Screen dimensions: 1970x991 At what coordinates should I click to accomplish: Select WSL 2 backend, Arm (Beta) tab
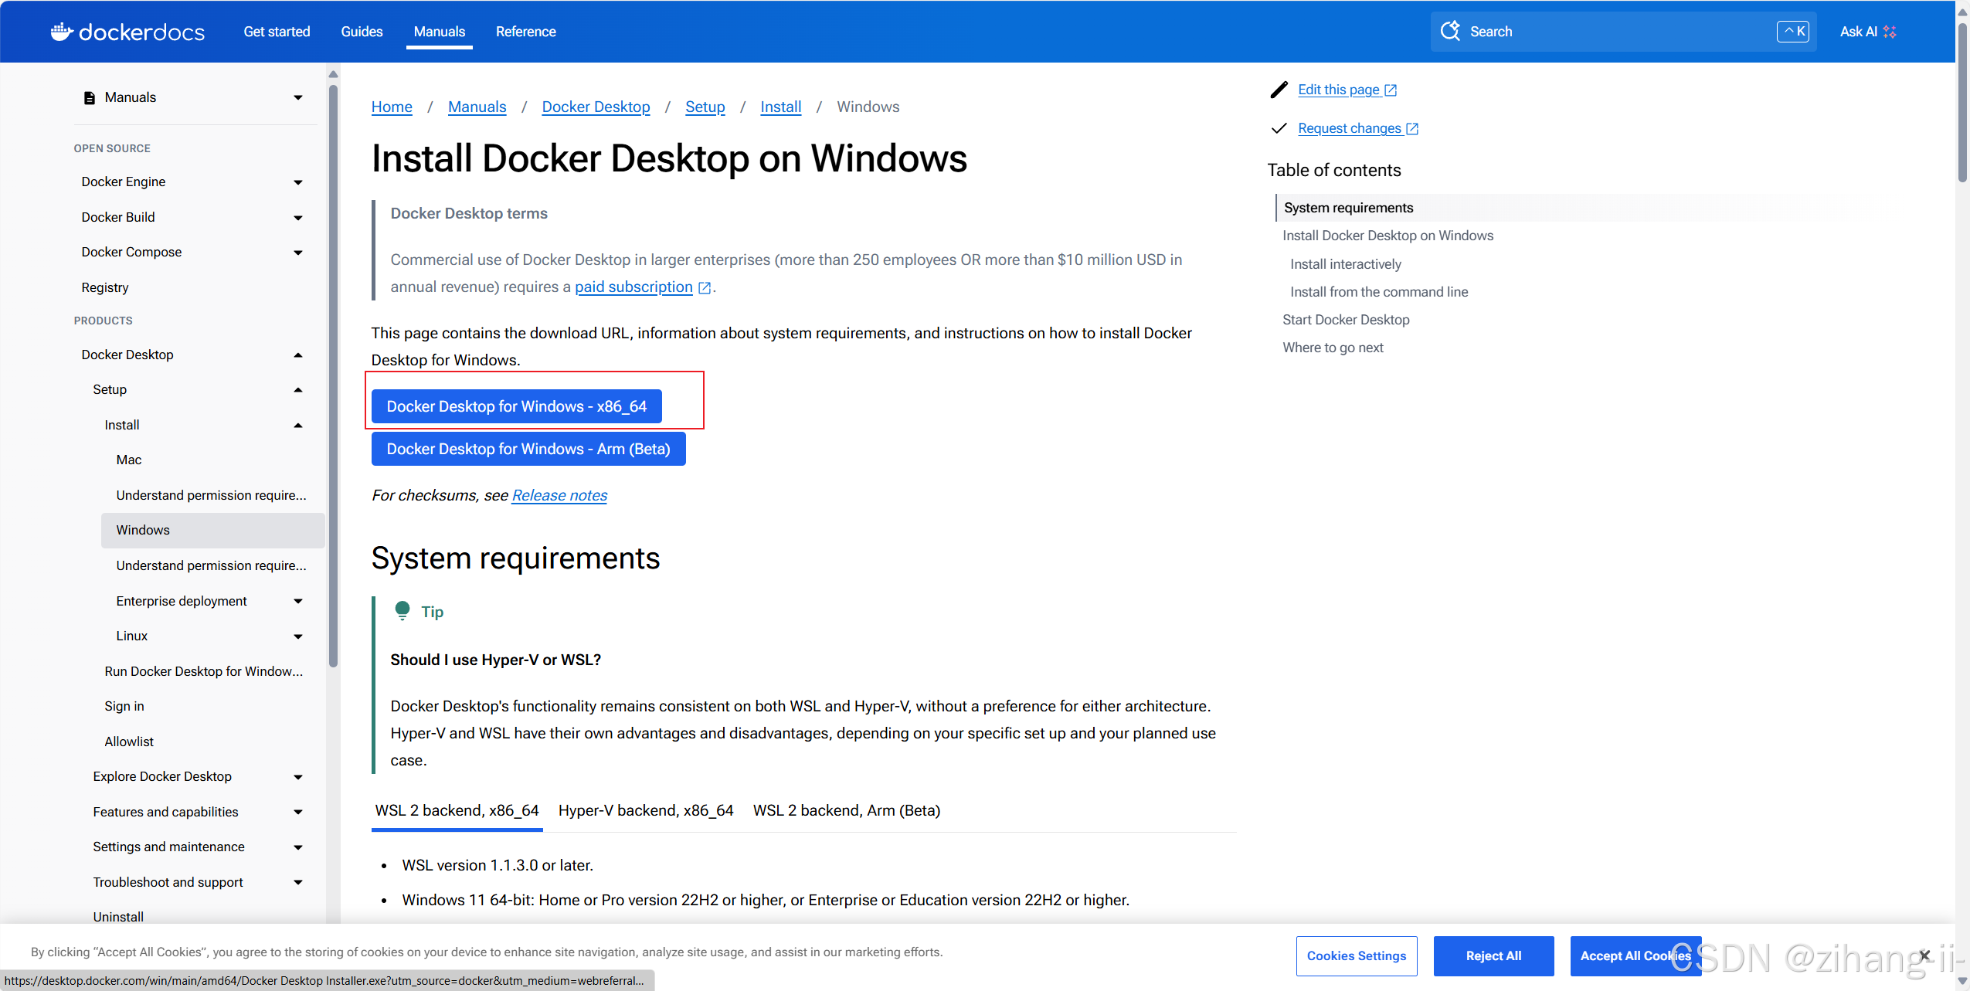[846, 810]
